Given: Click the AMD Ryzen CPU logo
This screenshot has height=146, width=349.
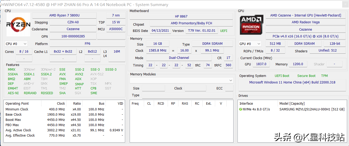Looking at the screenshot, I should tap(18, 25).
